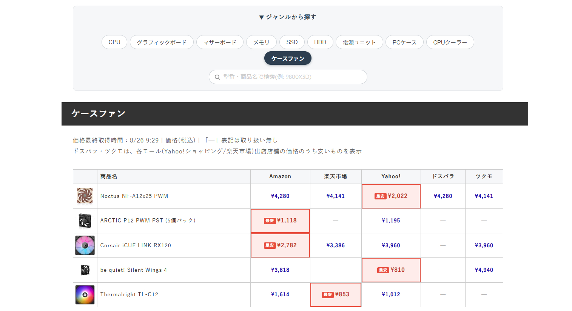572x311 pixels.
Task: Click the ツクモ column header
Action: pos(484,176)
